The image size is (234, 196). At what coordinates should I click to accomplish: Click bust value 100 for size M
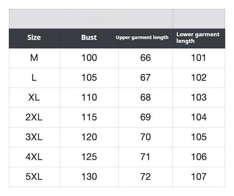coord(89,58)
